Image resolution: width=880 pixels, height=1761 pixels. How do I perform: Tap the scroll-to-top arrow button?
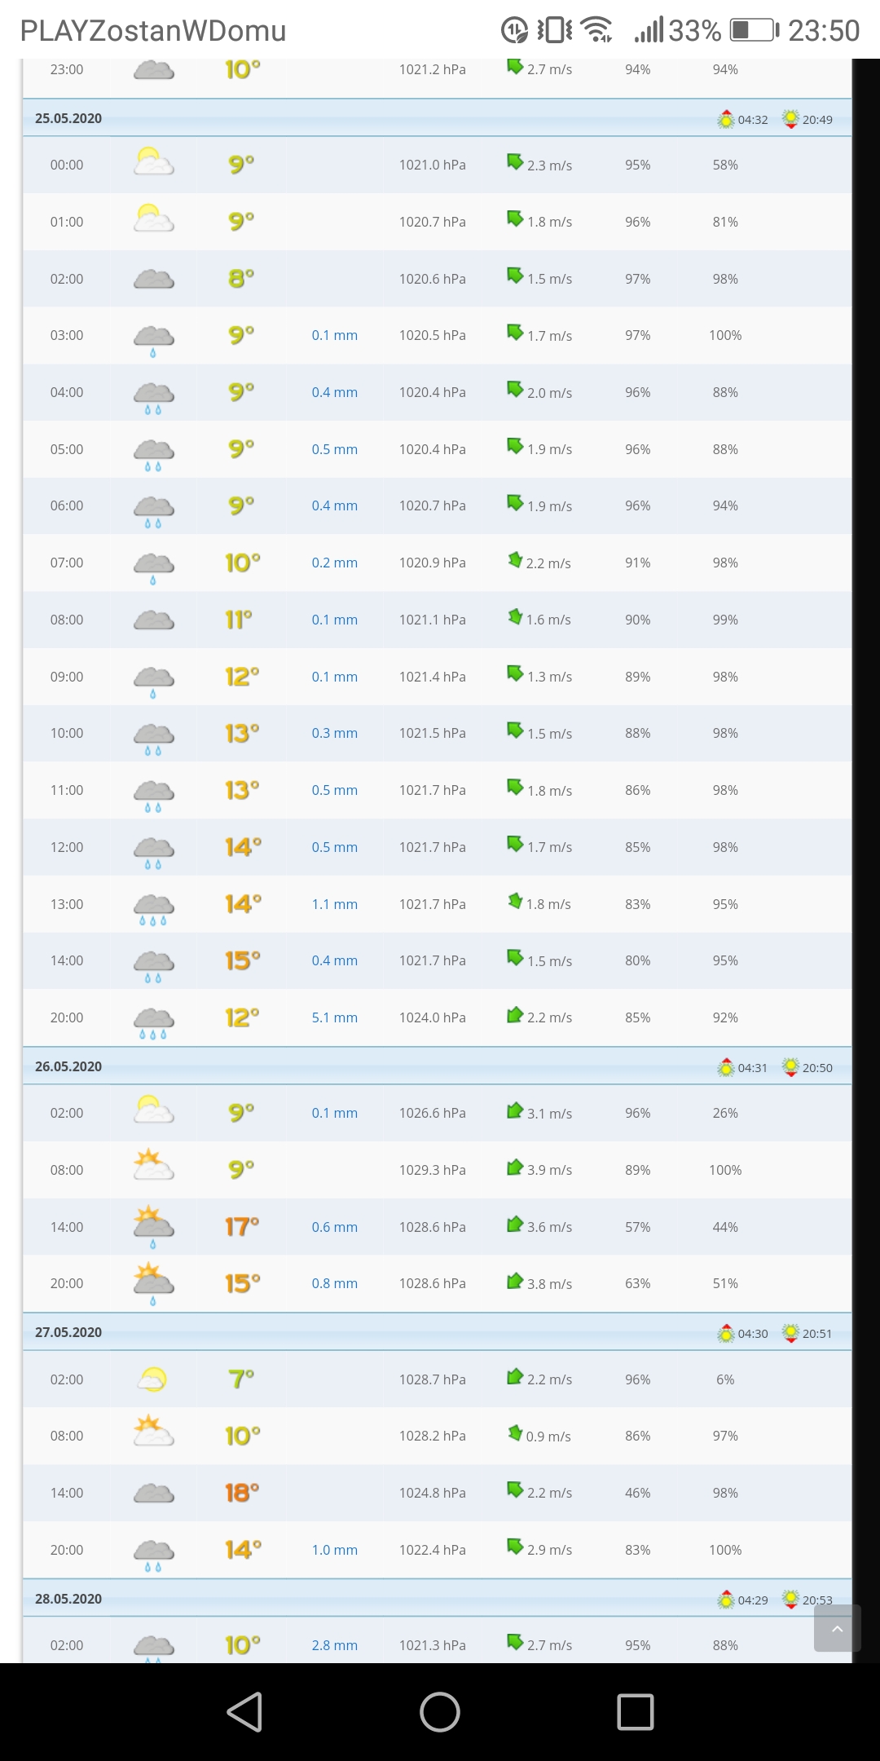click(x=837, y=1628)
